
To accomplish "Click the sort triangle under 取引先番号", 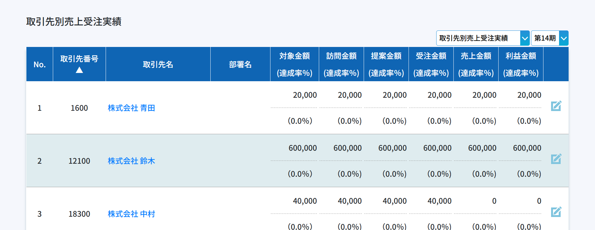I will [79, 70].
